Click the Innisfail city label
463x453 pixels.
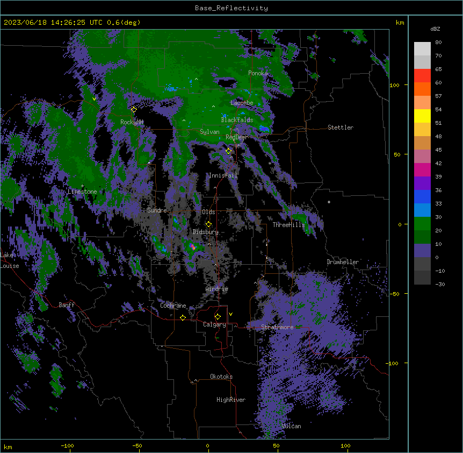coord(223,175)
